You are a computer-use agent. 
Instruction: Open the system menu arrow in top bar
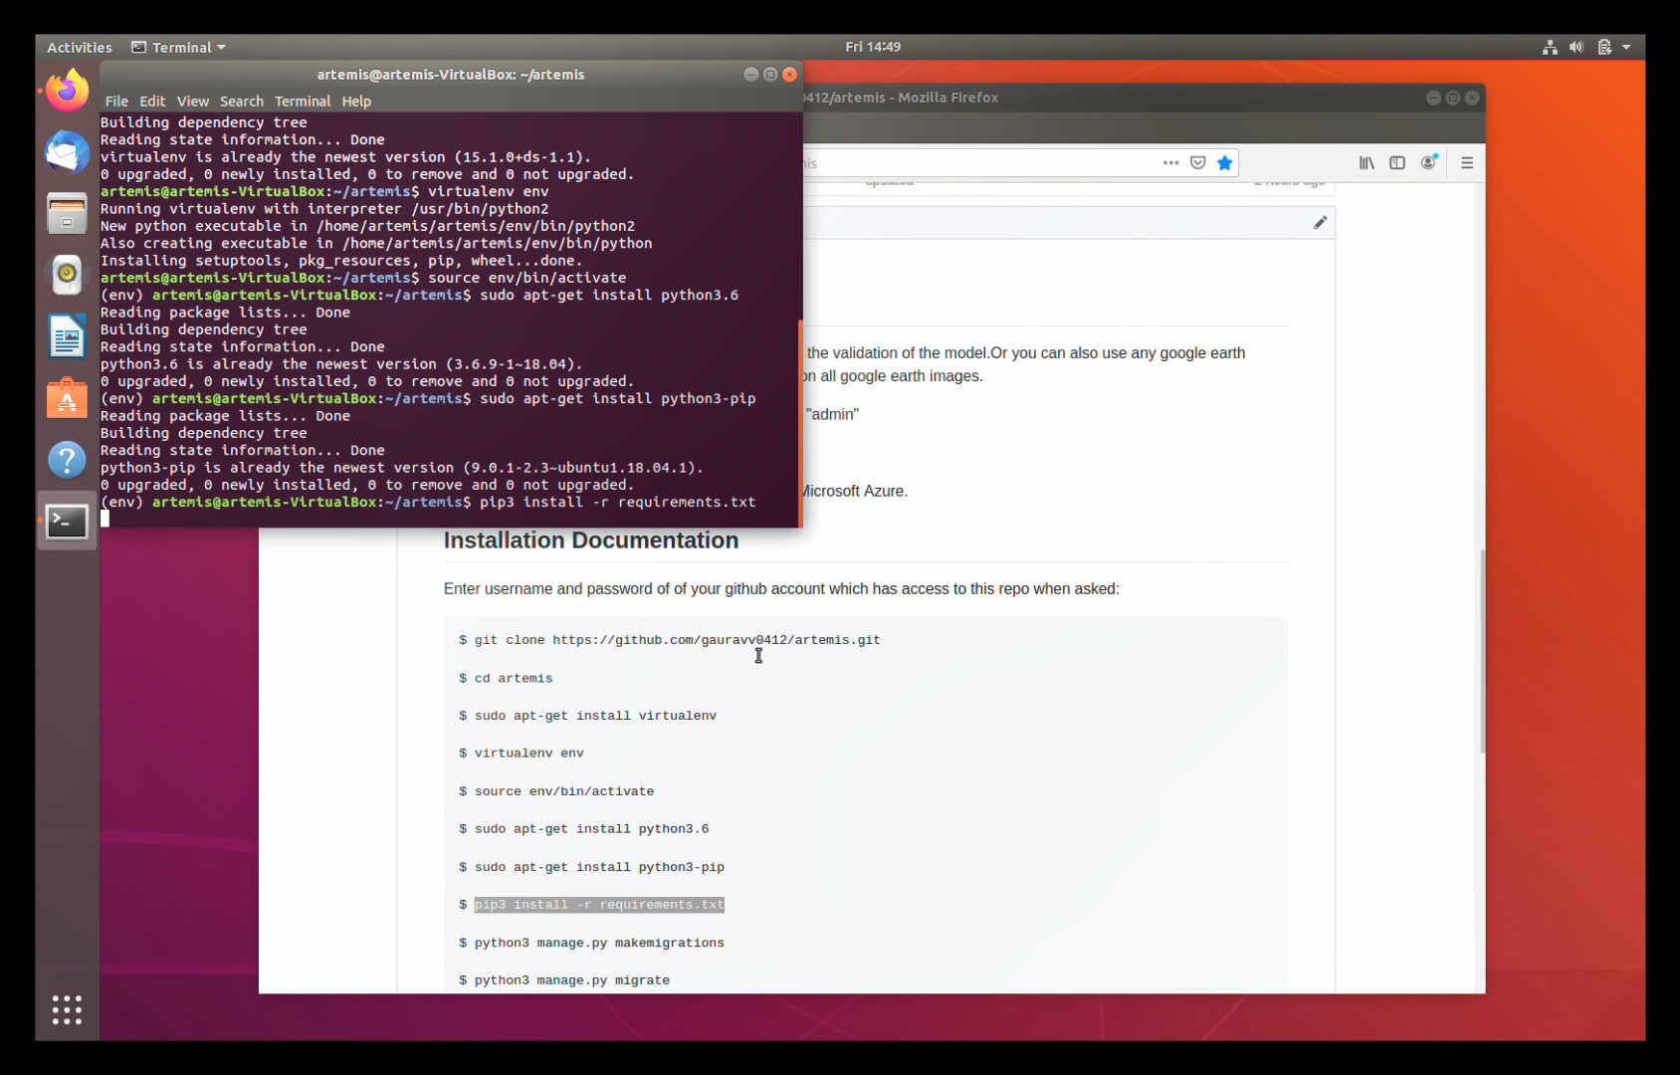[1626, 47]
